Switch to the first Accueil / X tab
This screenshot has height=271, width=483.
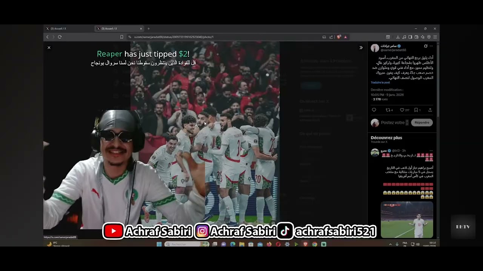(x=69, y=29)
